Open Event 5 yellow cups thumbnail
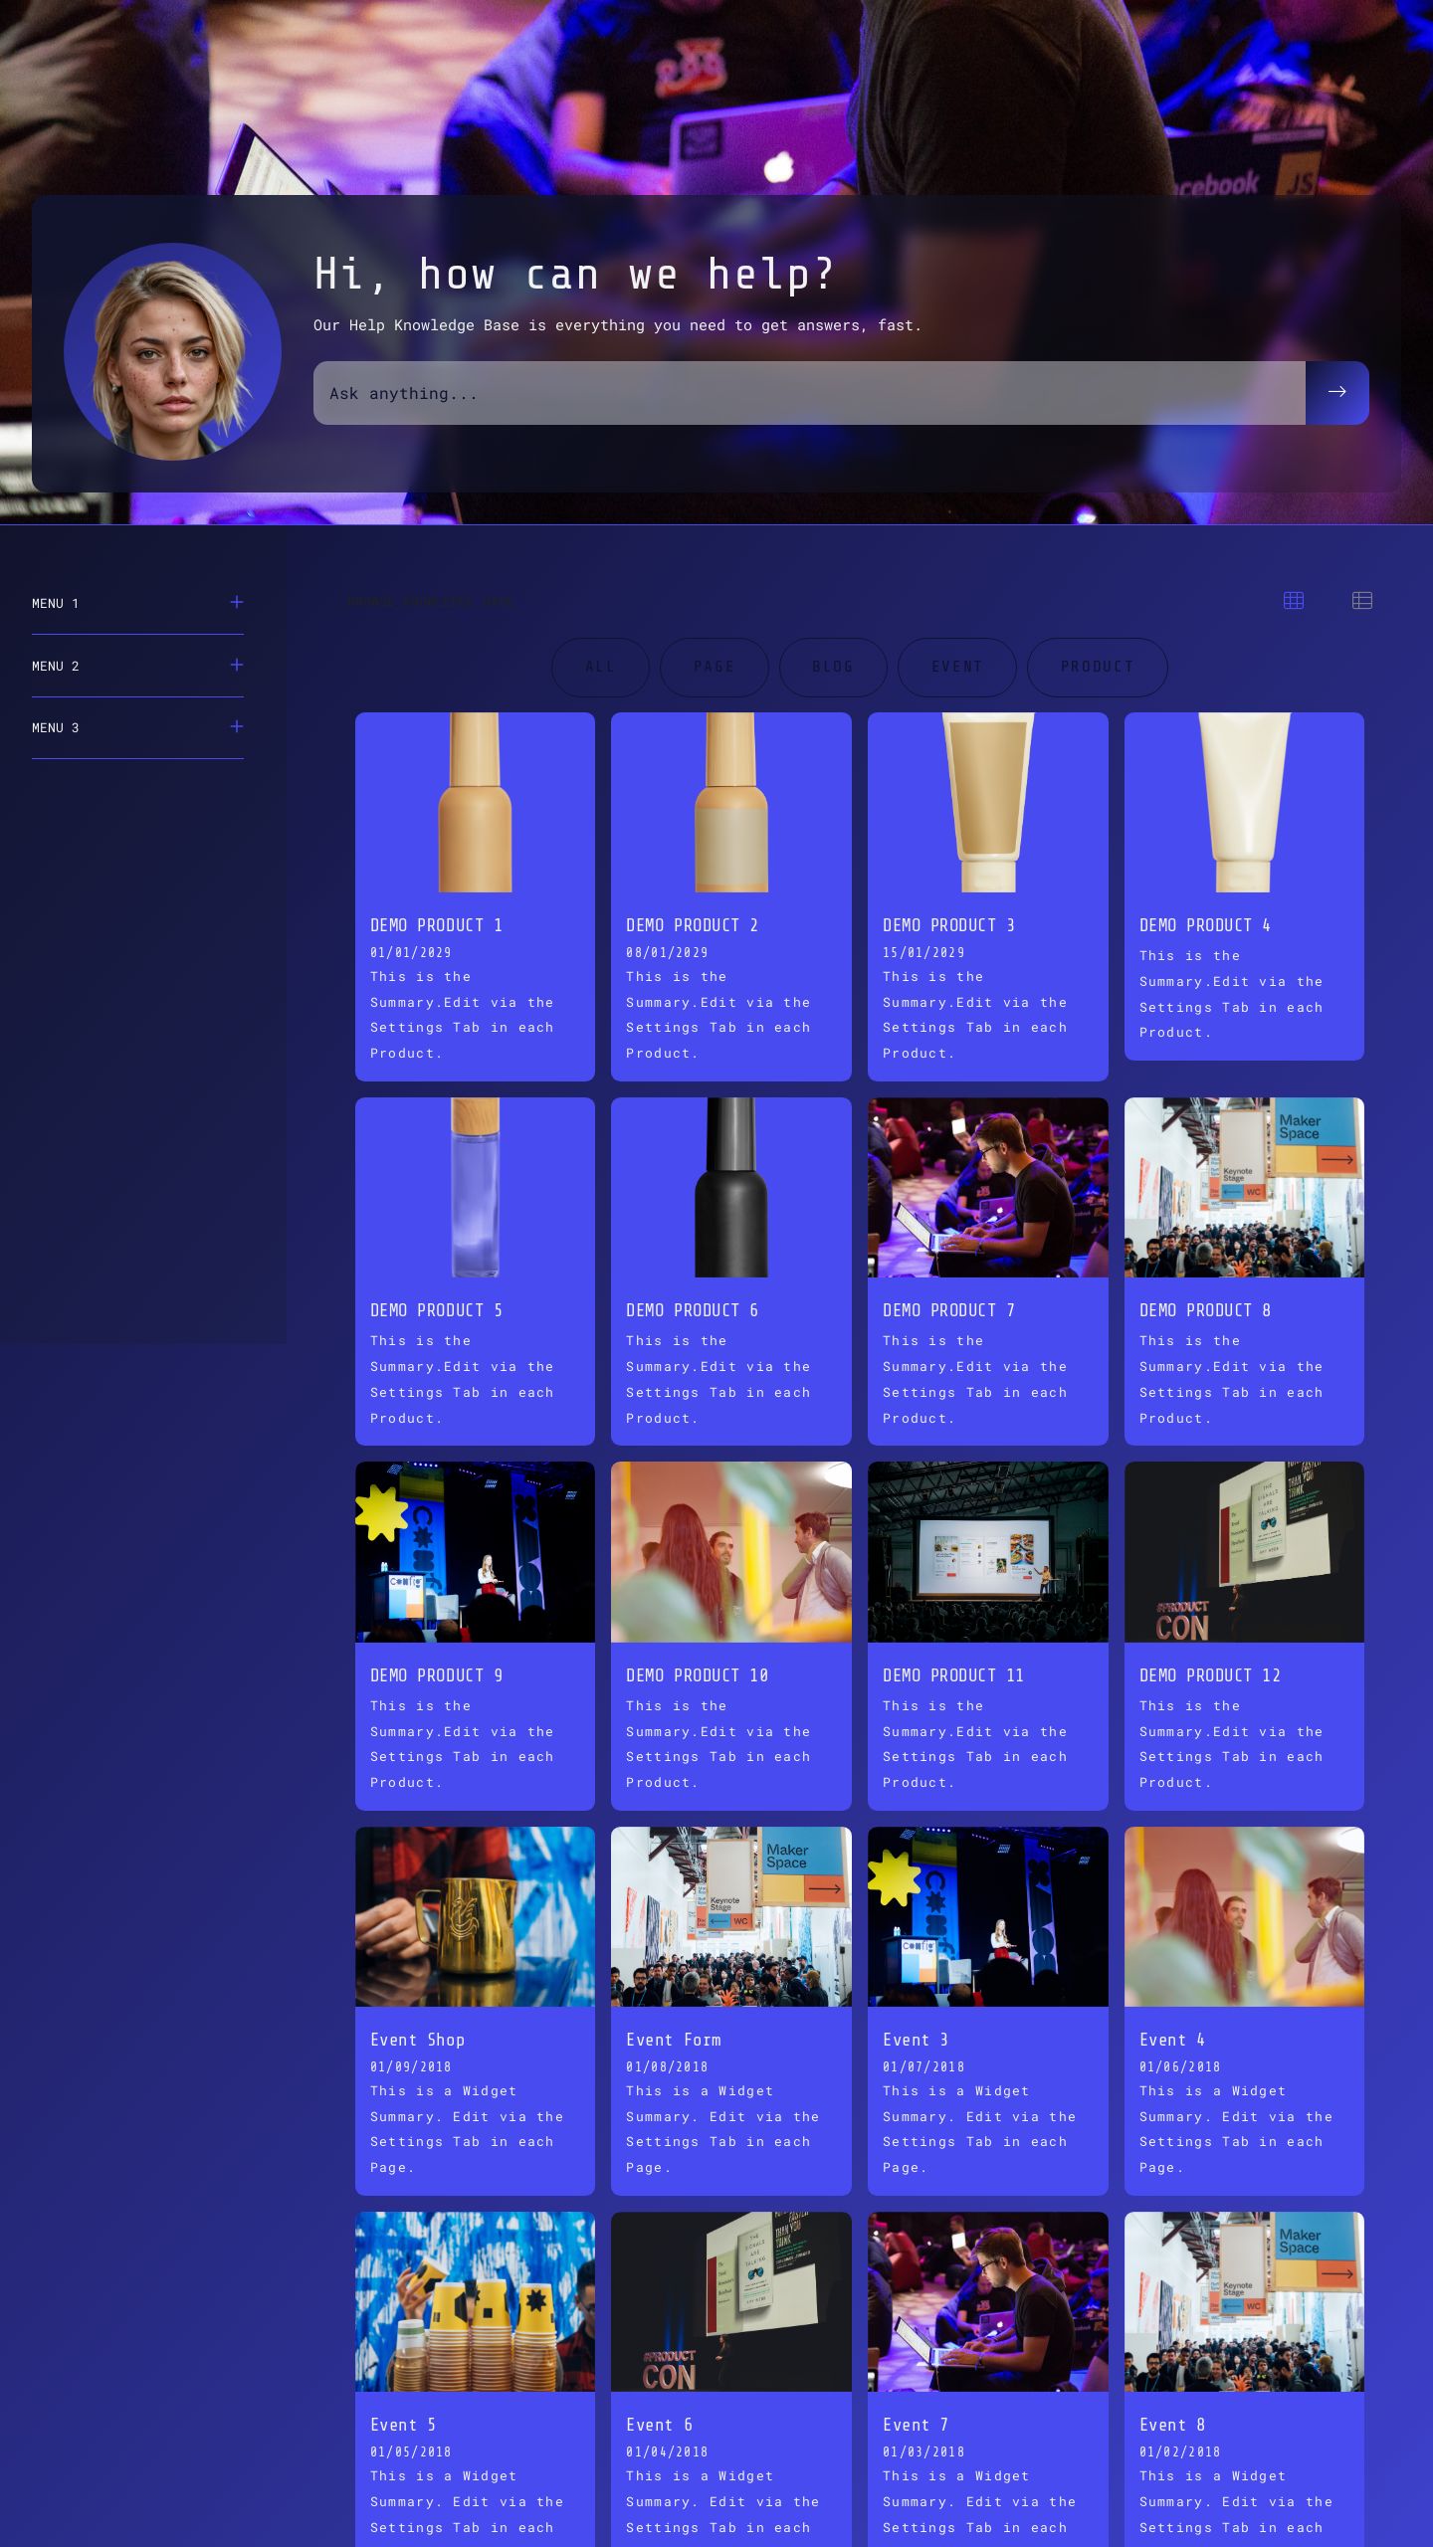1433x2547 pixels. point(475,2301)
